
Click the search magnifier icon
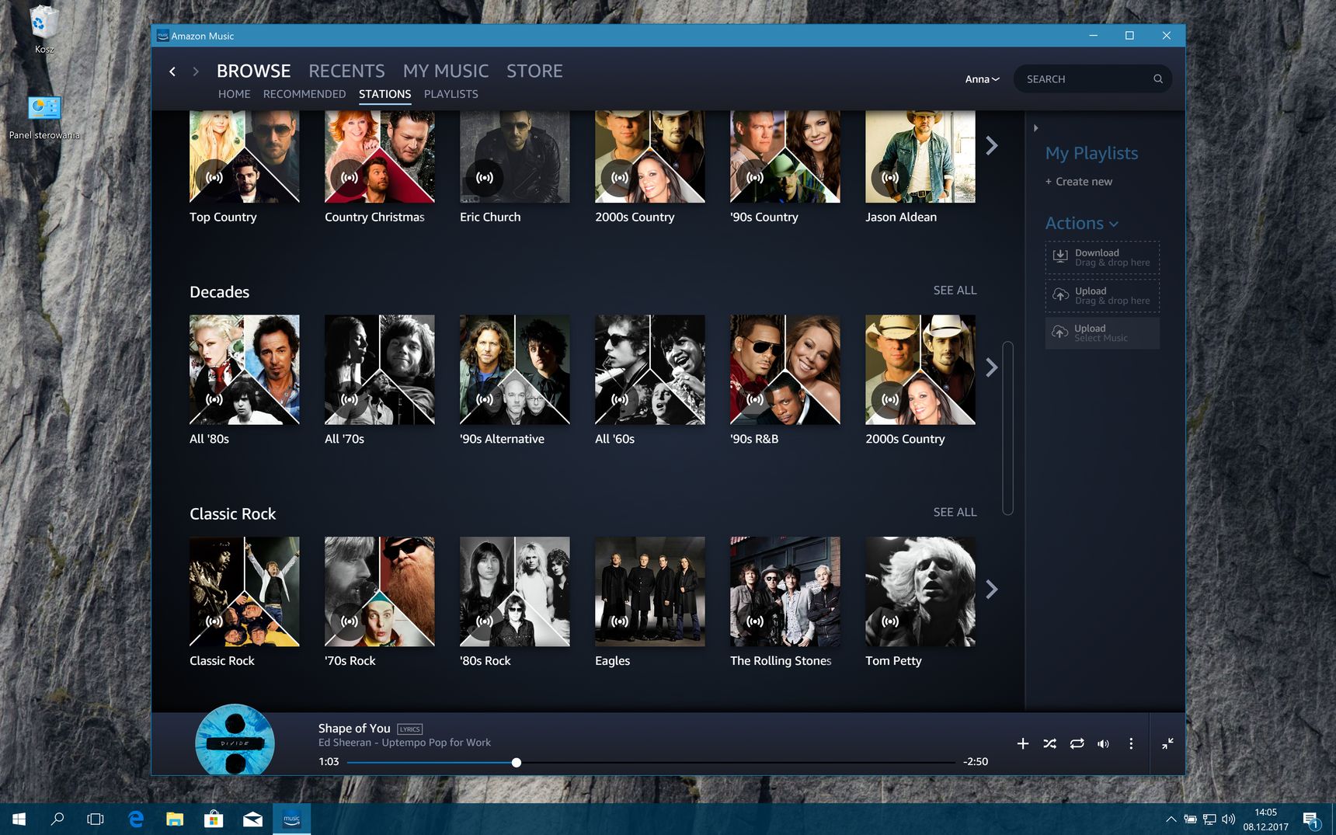point(1157,79)
